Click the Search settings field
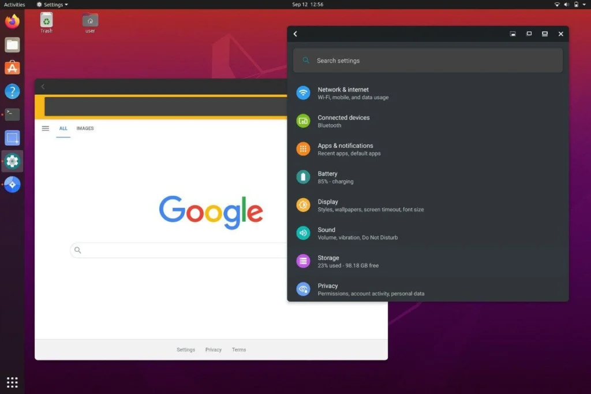The height and width of the screenshot is (394, 591). [428, 61]
